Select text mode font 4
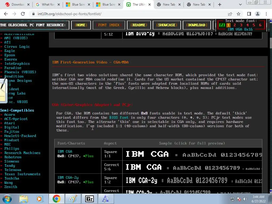The width and height of the screenshot is (272, 204). click(x=248, y=25)
